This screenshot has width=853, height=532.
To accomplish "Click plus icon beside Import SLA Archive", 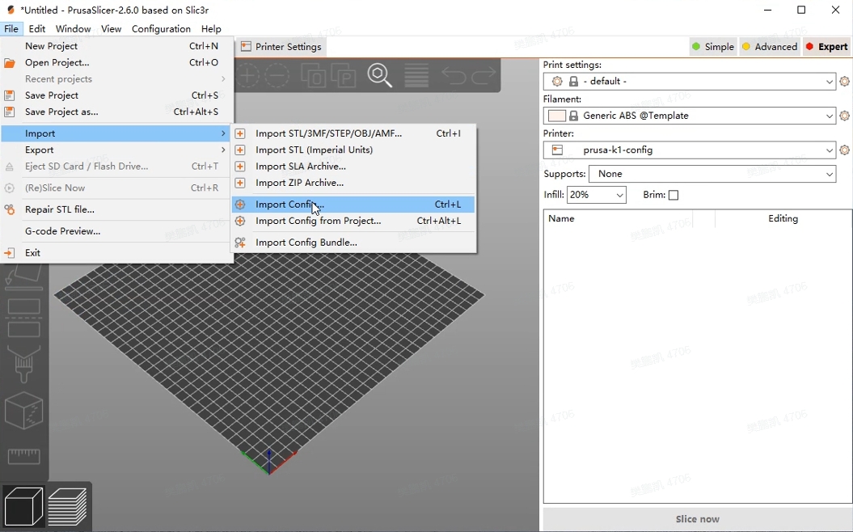I will [x=240, y=166].
